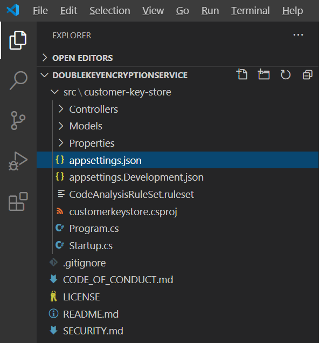Click the orange feed icon of customerkeystore.csproj
Screen dimensions: 319x343
(60, 211)
